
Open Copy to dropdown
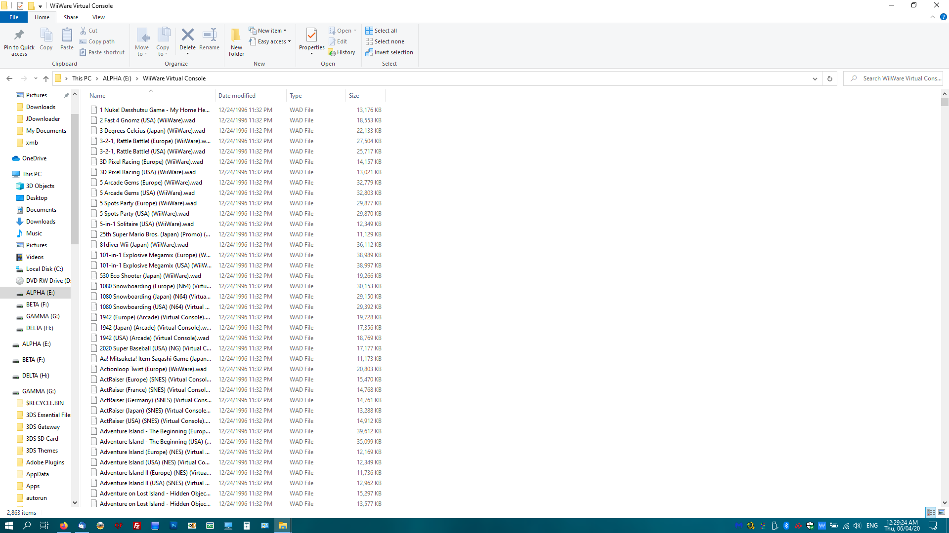point(163,42)
